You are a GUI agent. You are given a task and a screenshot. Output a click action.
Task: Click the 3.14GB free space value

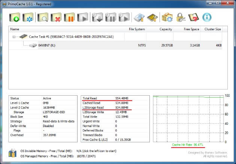coord(195,45)
